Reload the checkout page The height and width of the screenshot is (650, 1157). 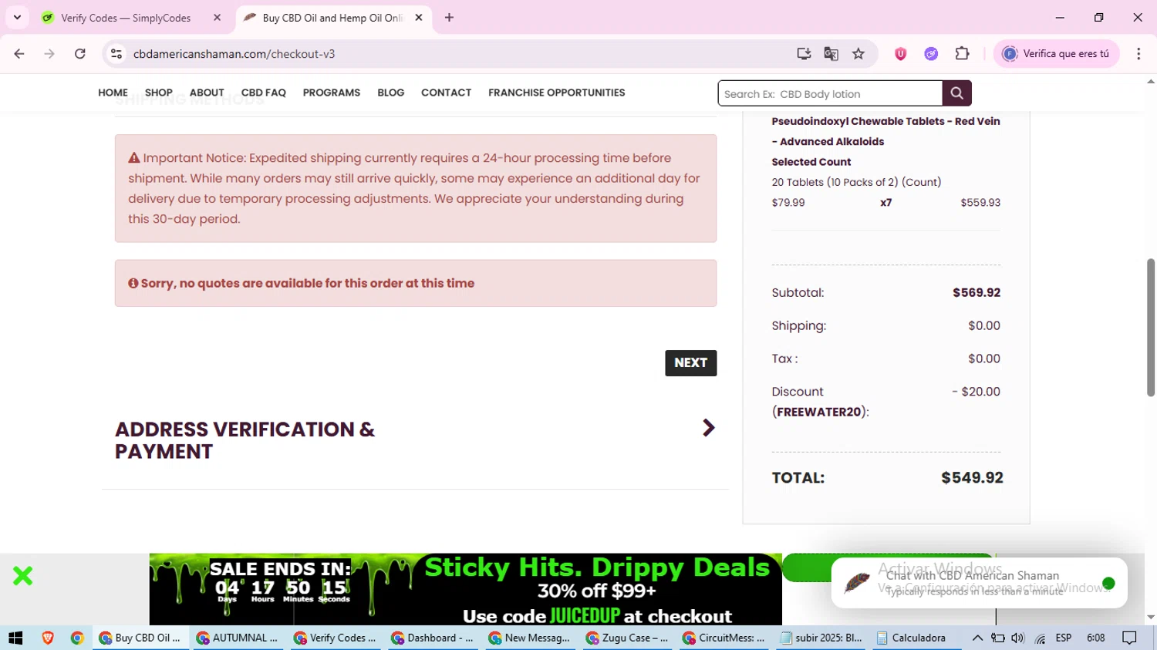[x=80, y=53]
